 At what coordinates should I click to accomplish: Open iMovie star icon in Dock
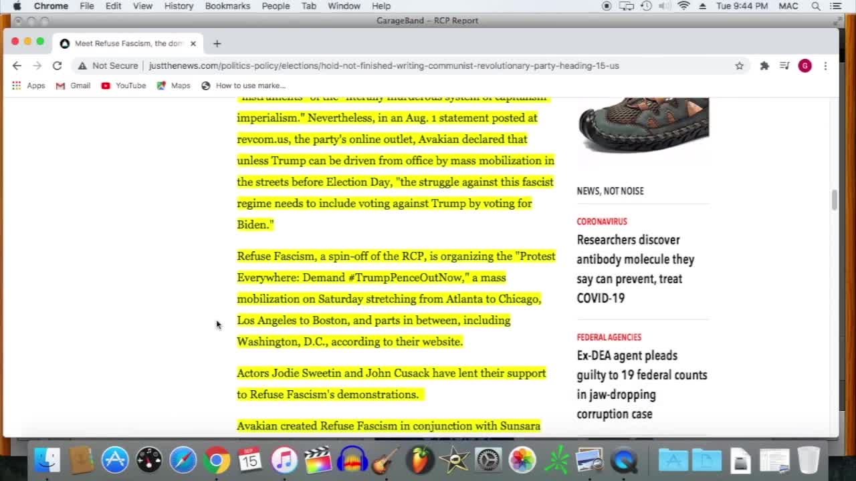coord(454,460)
